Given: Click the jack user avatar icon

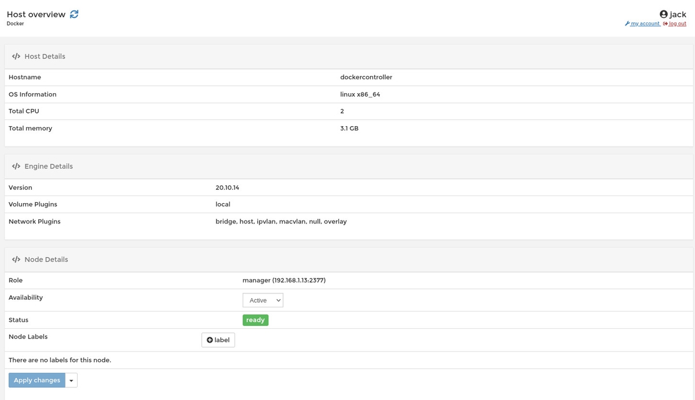Looking at the screenshot, I should tap(664, 14).
